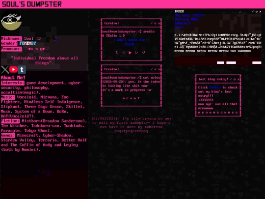Image resolution: width=265 pixels, height=199 pixels.
Task: Click the Interests label
Action: click(12, 83)
